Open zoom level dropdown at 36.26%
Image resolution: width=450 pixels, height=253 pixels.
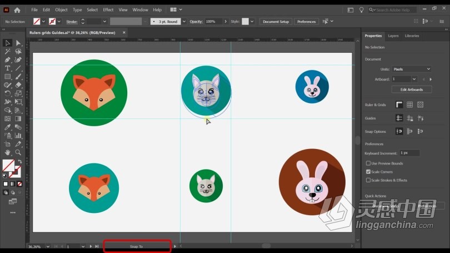pos(48,246)
